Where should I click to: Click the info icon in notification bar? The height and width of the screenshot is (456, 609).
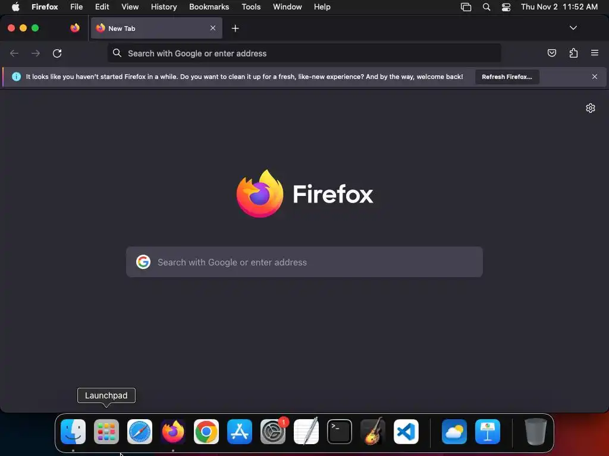click(x=16, y=77)
